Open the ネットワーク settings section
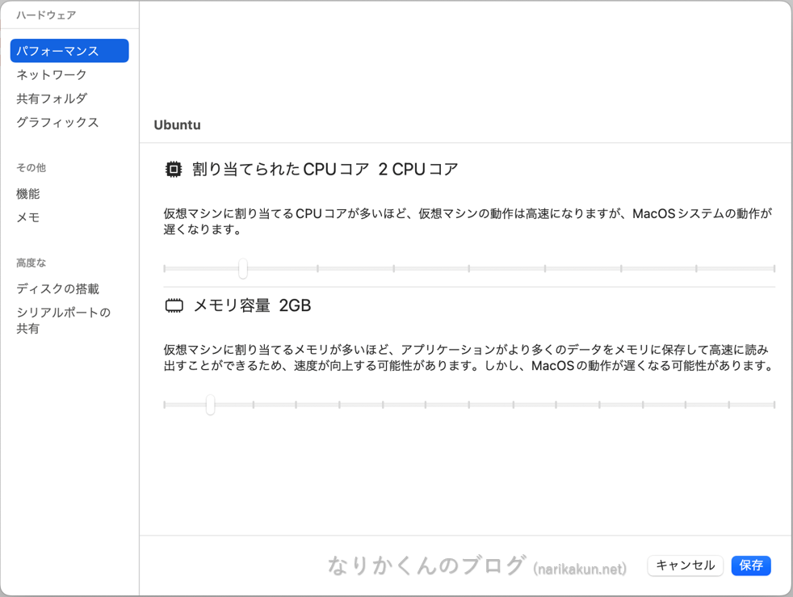This screenshot has width=793, height=597. (x=52, y=75)
